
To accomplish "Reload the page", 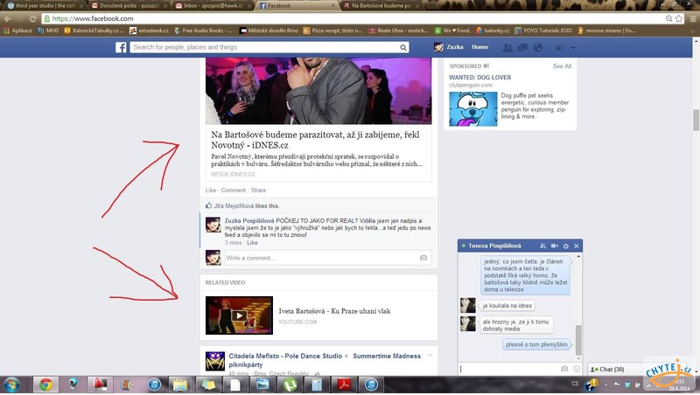I will [x=32, y=18].
